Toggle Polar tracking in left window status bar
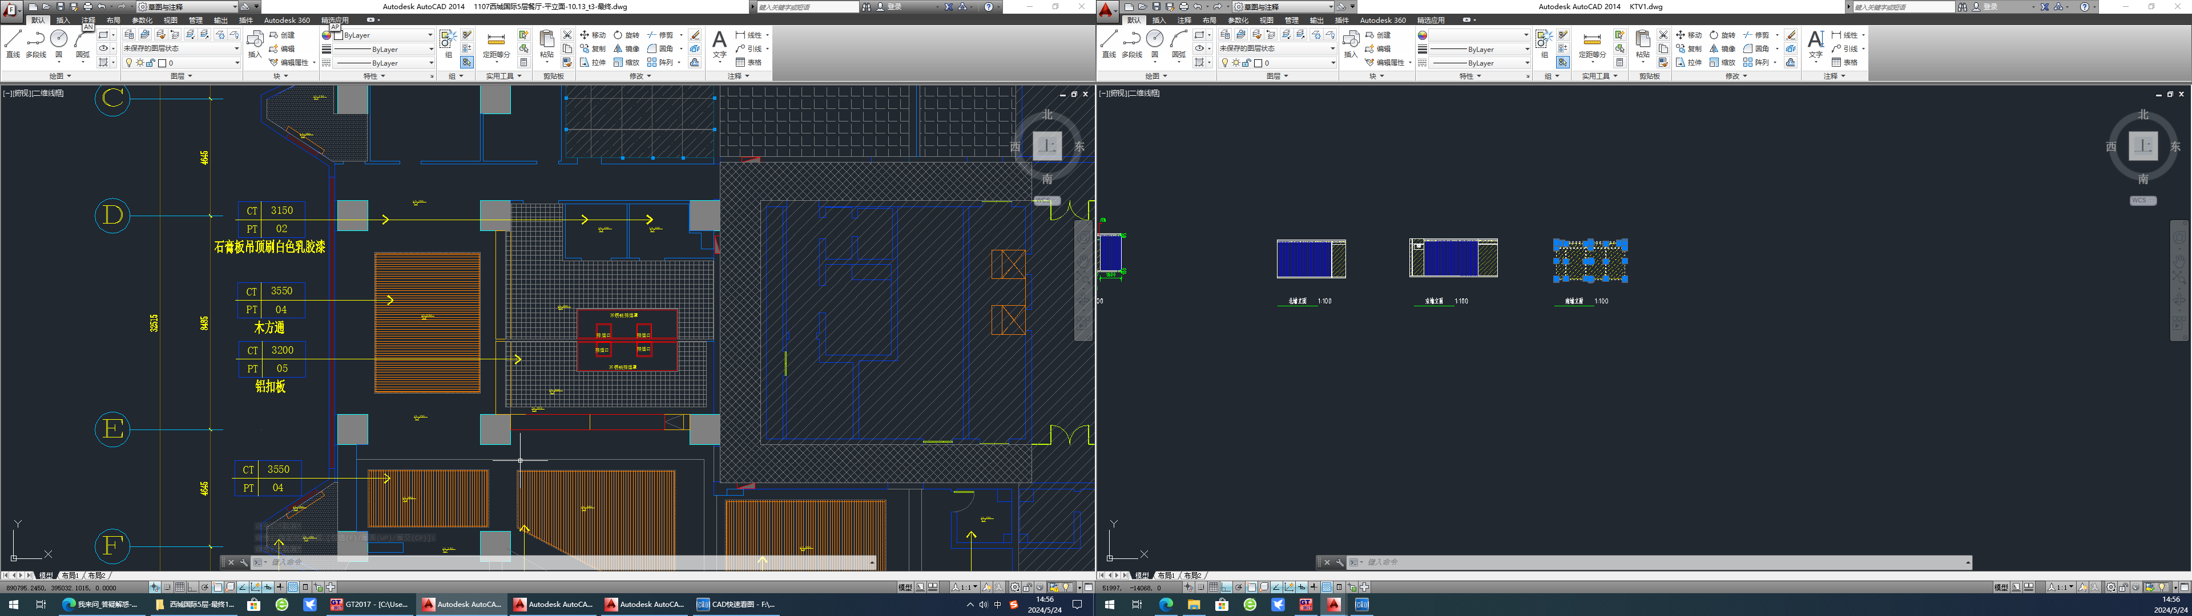This screenshot has height=616, width=2192. click(205, 587)
